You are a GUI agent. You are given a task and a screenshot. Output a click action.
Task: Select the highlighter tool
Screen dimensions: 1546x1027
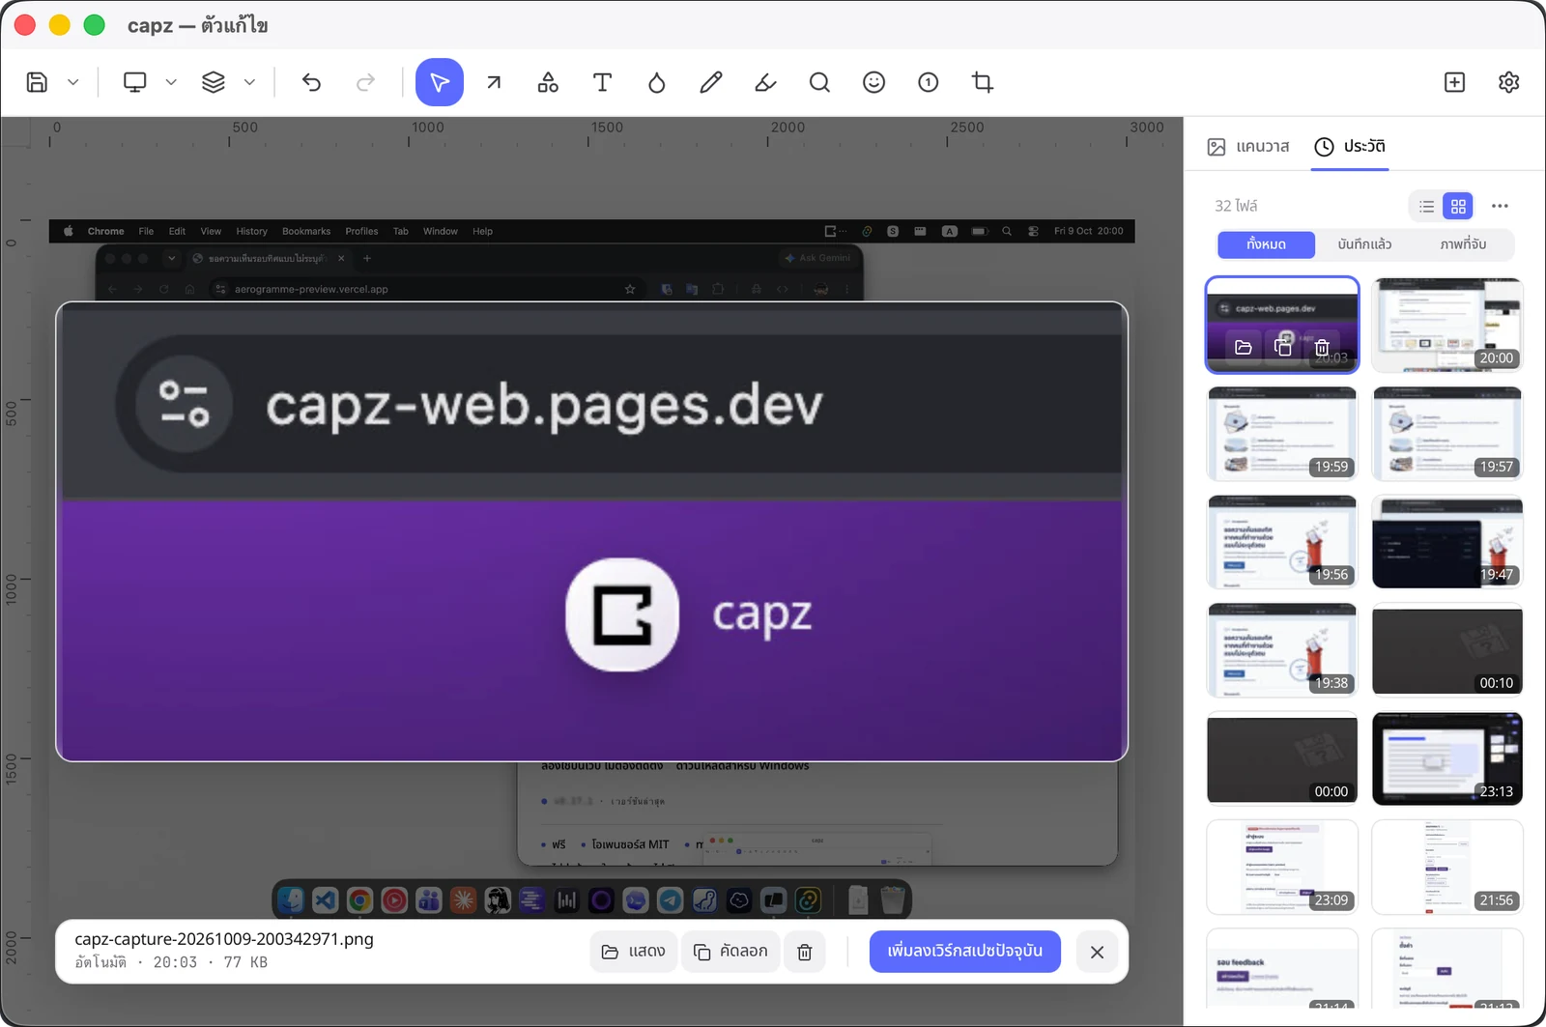(x=765, y=82)
